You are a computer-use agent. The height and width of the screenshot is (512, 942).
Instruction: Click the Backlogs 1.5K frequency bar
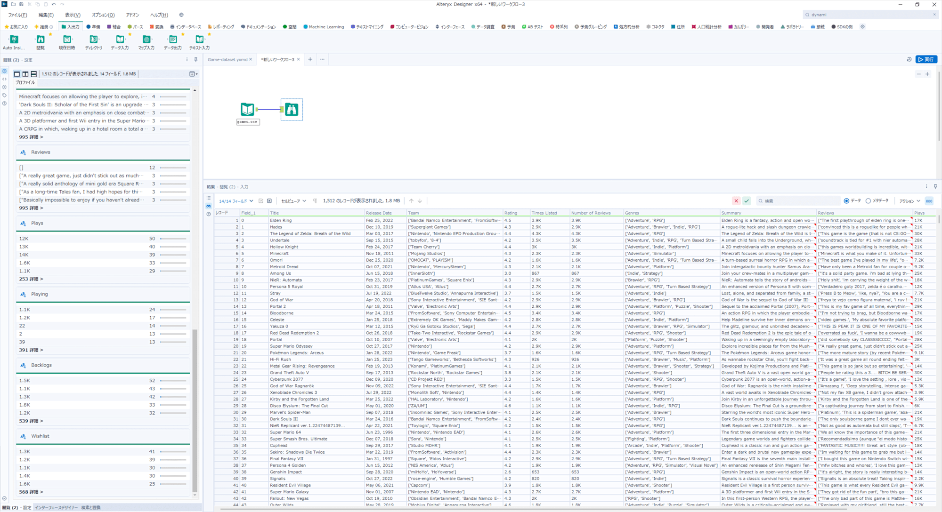tap(173, 381)
